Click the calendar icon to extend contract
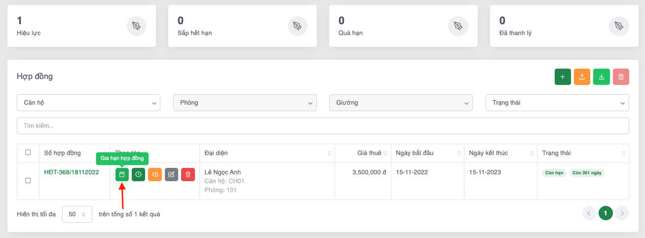 click(x=122, y=174)
